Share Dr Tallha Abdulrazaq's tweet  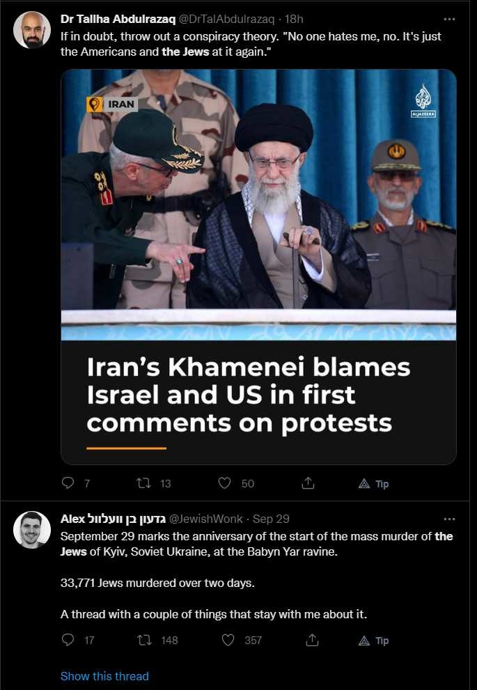coord(308,483)
